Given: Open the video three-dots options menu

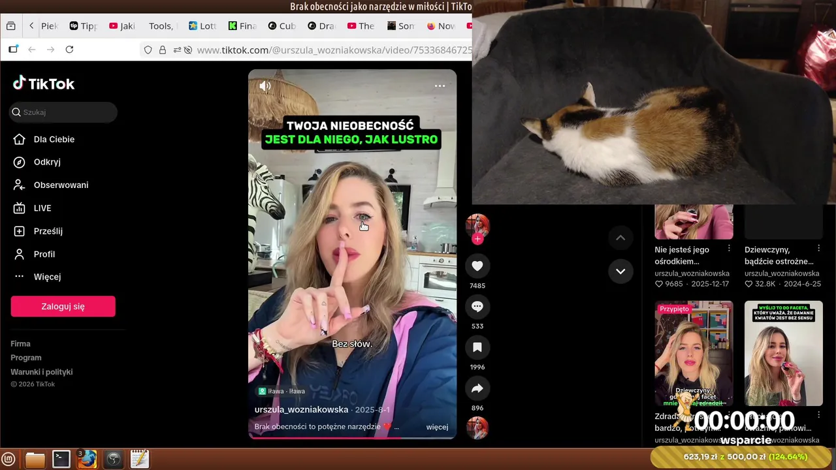Looking at the screenshot, I should (440, 86).
